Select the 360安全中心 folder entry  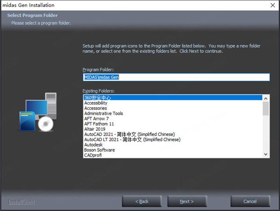click(x=173, y=98)
